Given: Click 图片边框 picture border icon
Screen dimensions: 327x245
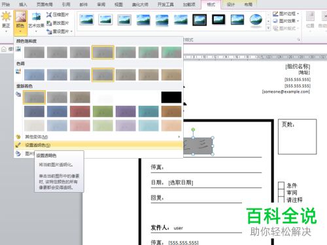Looking at the screenshot, I should 275,14.
